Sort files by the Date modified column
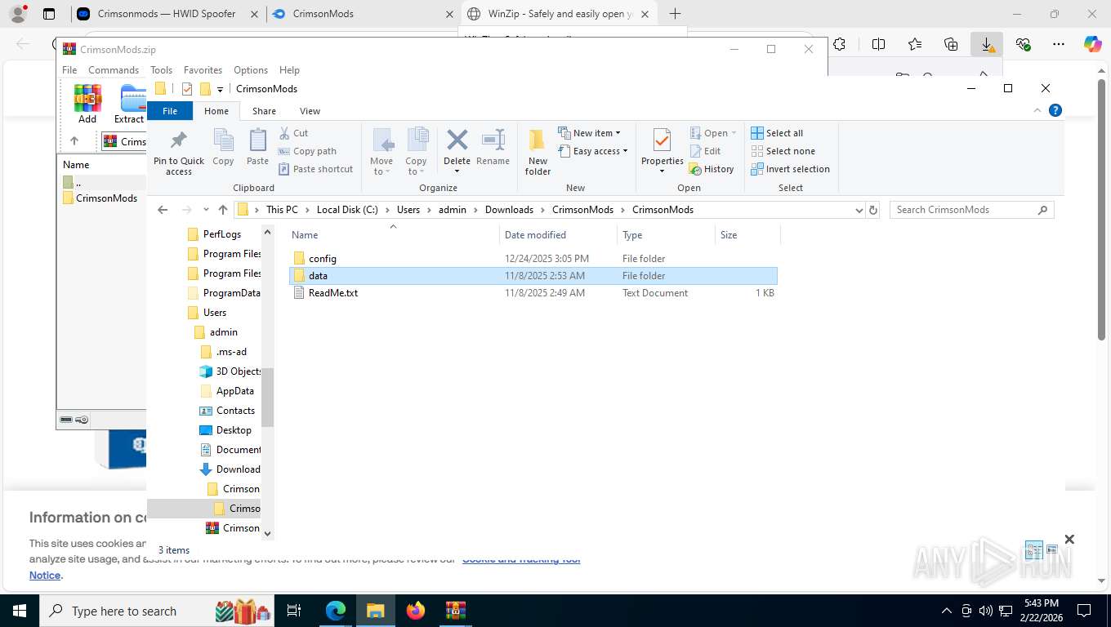This screenshot has height=627, width=1111. coord(557,235)
